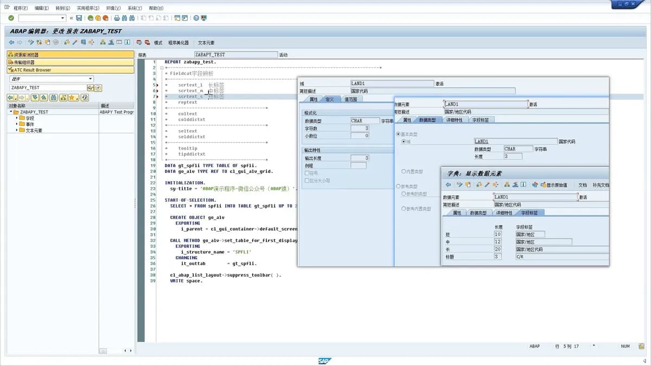Click the Info icon in the editor toolbar
Viewport: 651px width, 366px height.
click(127, 42)
